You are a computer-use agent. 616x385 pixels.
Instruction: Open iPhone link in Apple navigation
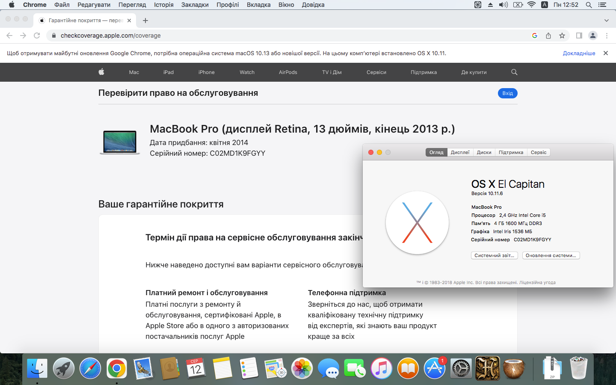click(207, 72)
